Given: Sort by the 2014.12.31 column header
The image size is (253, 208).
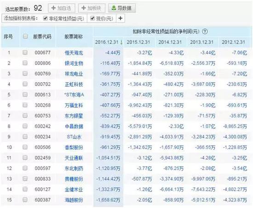Looking at the screenshot, I should coord(170,42).
